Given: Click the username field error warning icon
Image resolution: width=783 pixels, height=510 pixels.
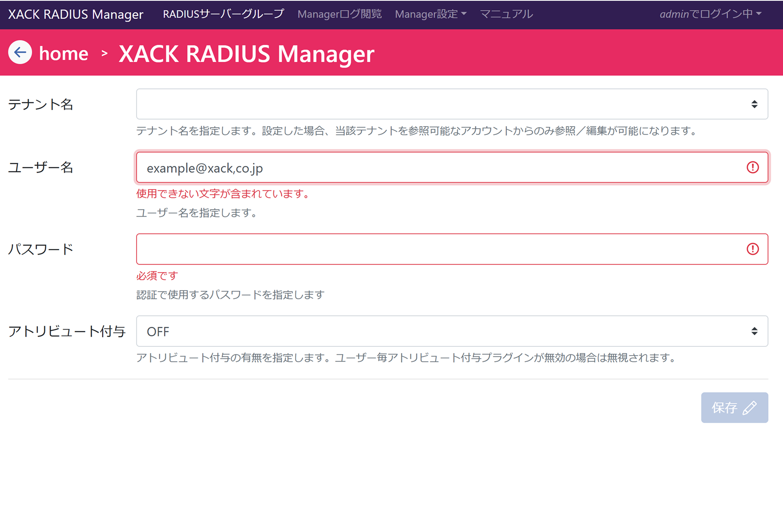Looking at the screenshot, I should pyautogui.click(x=753, y=167).
